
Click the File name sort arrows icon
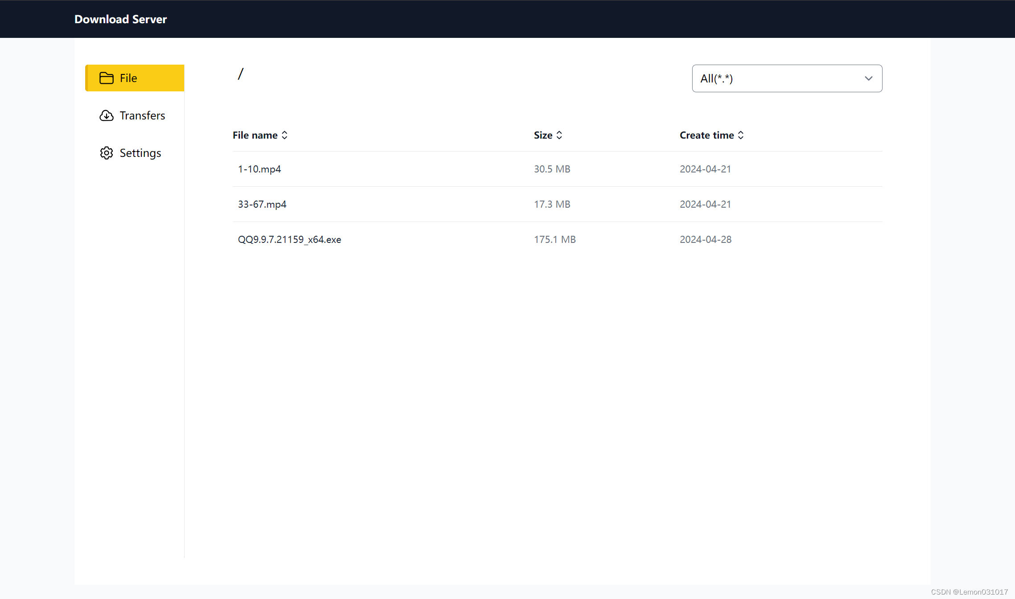tap(285, 135)
